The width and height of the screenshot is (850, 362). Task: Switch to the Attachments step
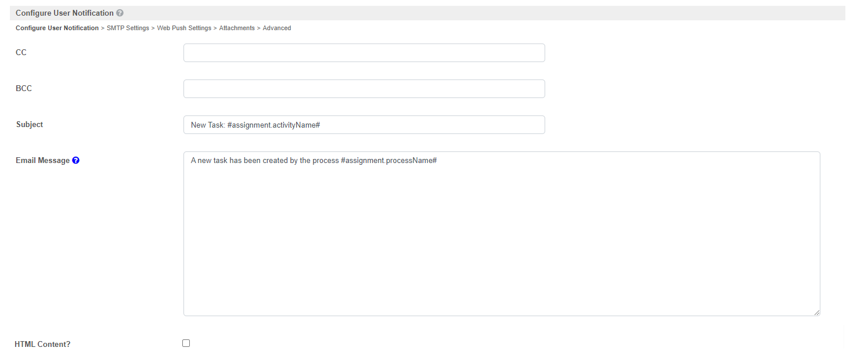pyautogui.click(x=237, y=28)
